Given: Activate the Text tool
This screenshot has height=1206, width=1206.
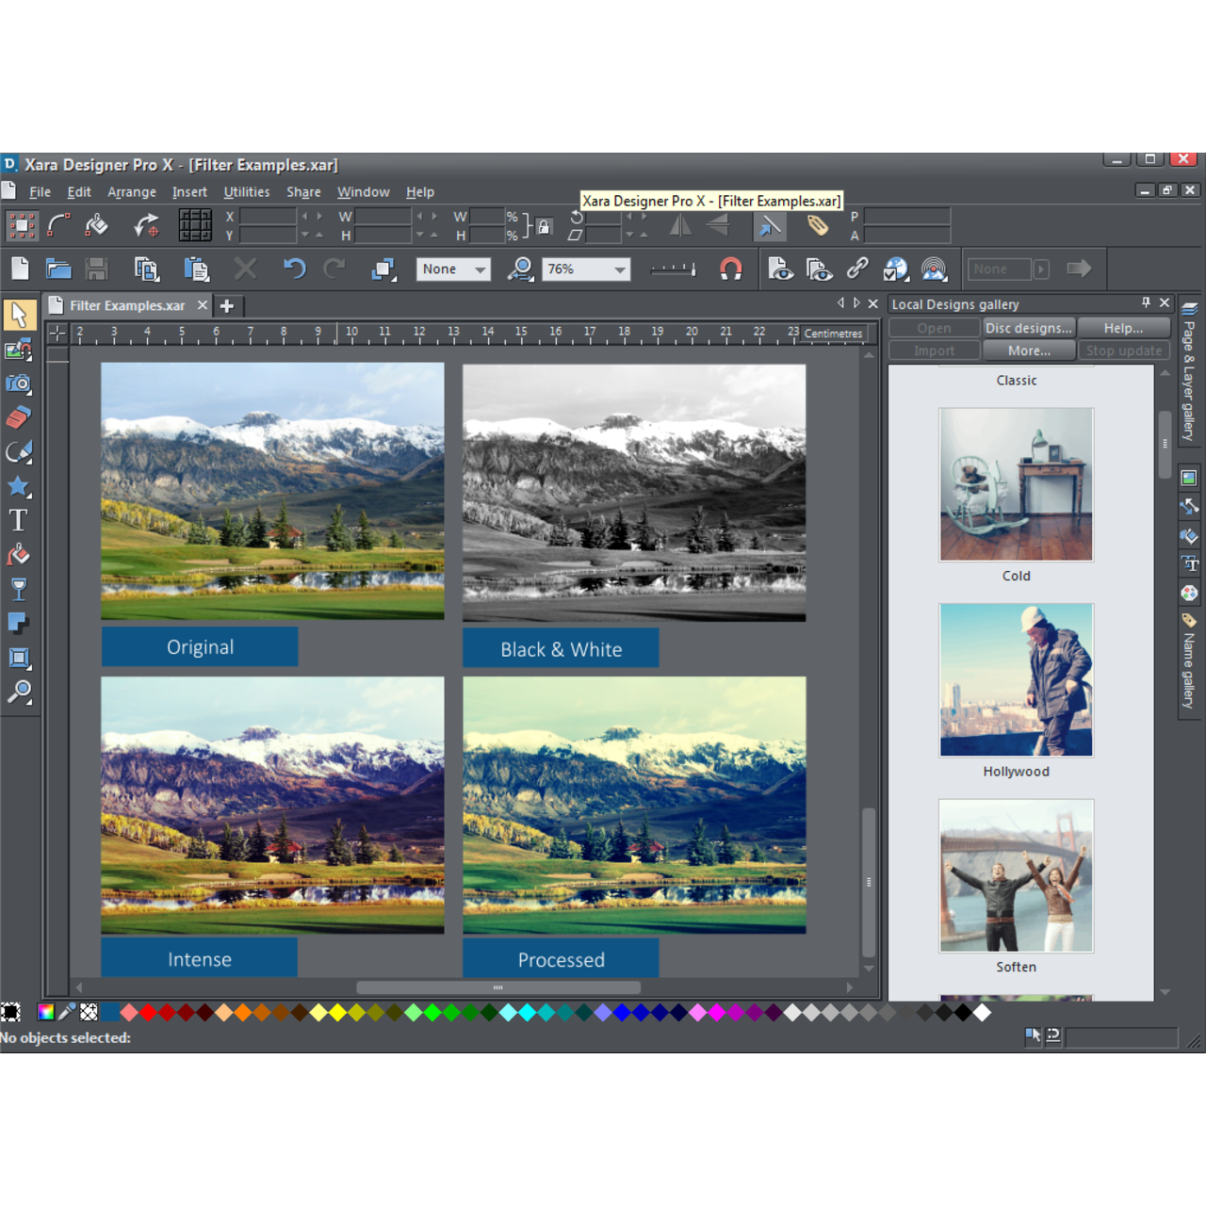Looking at the screenshot, I should pyautogui.click(x=19, y=520).
